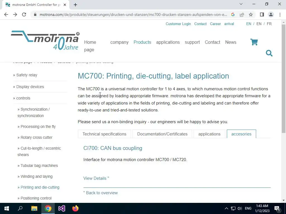Click the ENG language indicator
Image resolution: width=286 pixels, height=214 pixels.
point(248,208)
